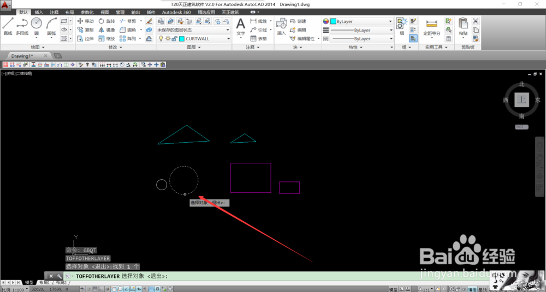Switch to the 天正建筑 ribbon tab
Viewport: 546px width, 292px height.
230,12
